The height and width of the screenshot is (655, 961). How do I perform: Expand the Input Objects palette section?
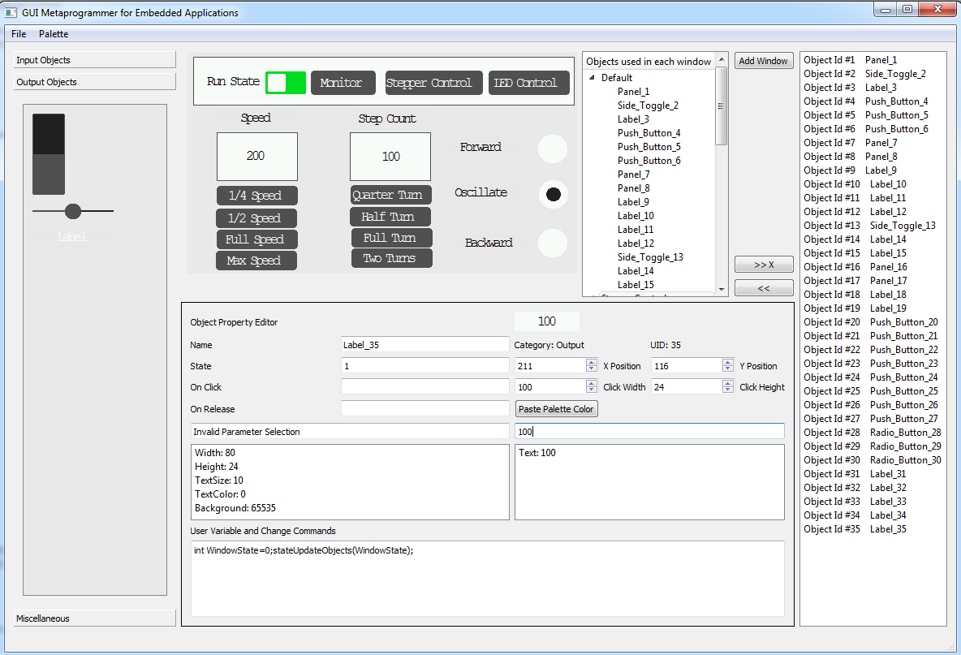coord(95,60)
